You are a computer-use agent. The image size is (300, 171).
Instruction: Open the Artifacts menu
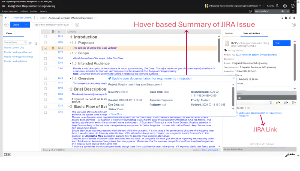coord(24,11)
